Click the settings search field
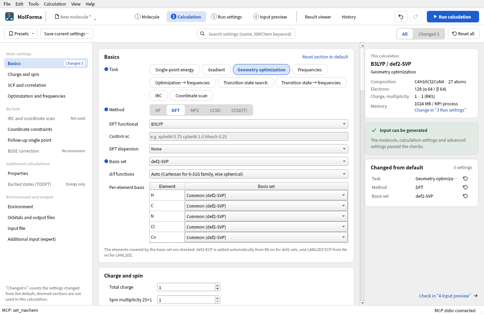 click(246, 34)
